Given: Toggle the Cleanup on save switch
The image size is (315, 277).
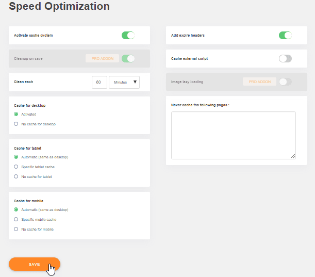Looking at the screenshot, I should tap(128, 59).
